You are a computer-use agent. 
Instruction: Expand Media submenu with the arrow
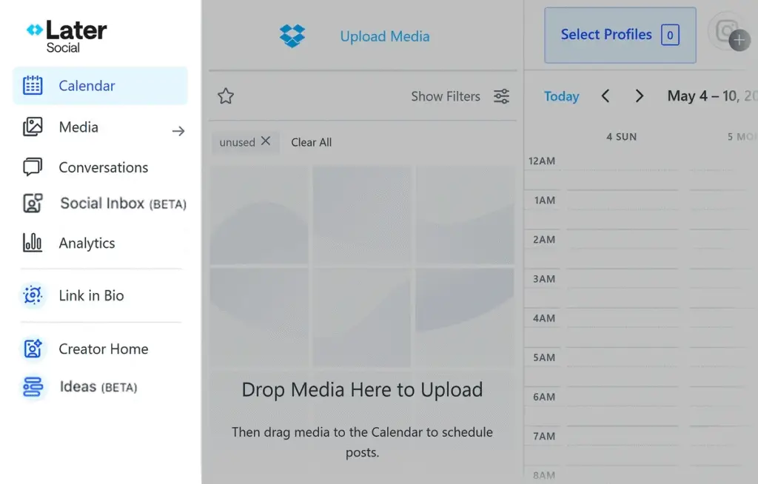pos(178,131)
